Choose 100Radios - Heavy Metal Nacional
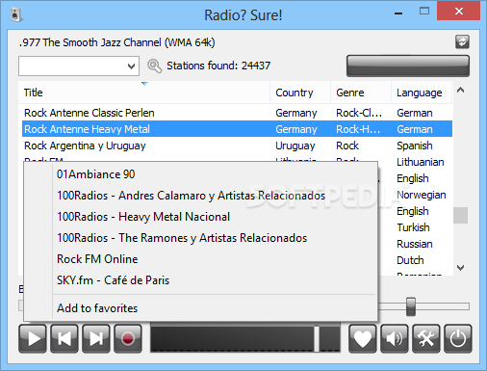The image size is (487, 371). (x=200, y=217)
